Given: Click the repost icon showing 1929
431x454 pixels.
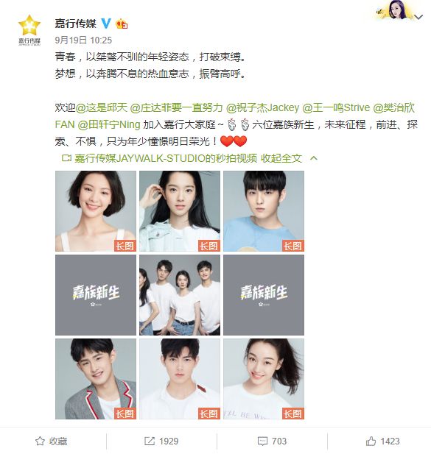Looking at the screenshot, I should [150, 441].
